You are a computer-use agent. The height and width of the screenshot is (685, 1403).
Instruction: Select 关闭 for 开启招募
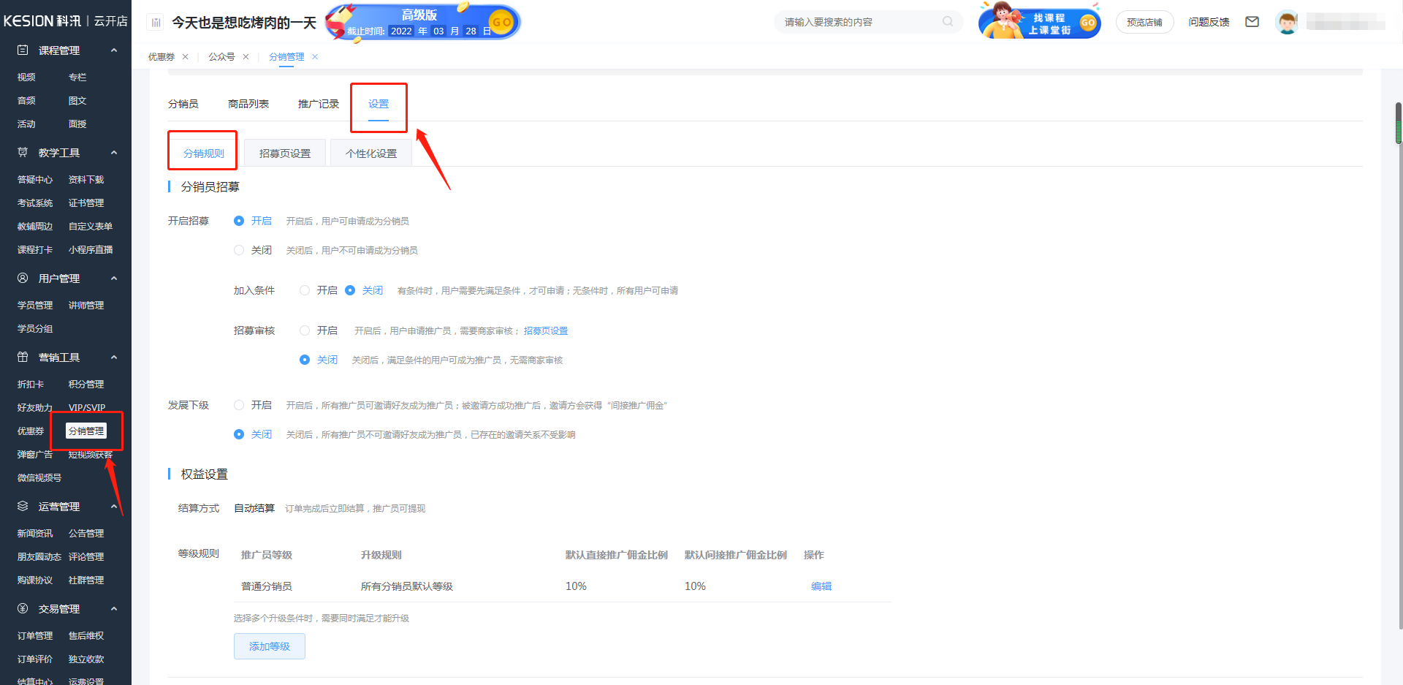pos(239,250)
